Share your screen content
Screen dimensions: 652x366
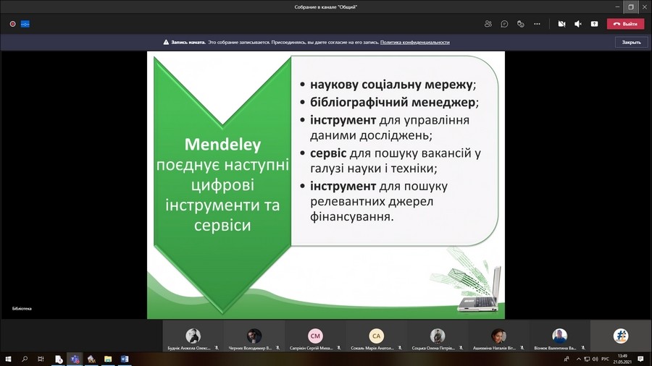(595, 24)
